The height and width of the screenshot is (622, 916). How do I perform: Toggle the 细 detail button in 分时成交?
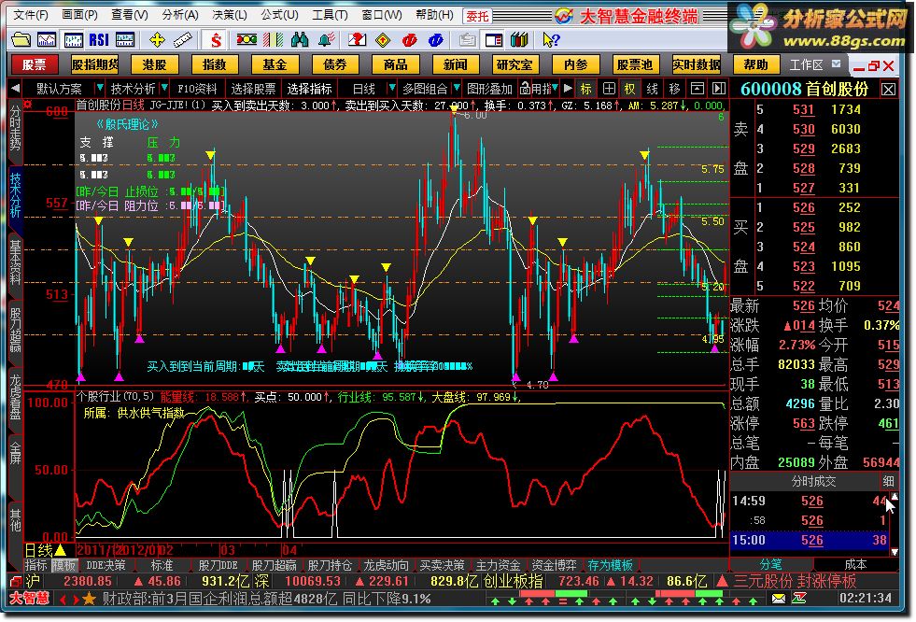tap(889, 481)
